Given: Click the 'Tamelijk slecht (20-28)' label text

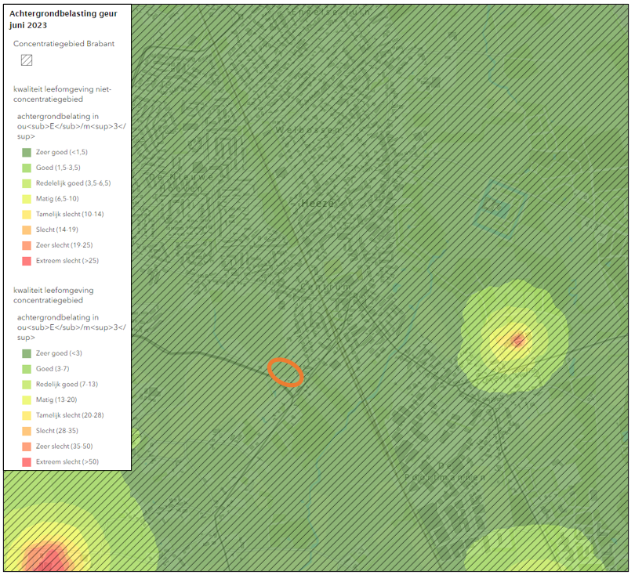Looking at the screenshot, I should (x=70, y=415).
